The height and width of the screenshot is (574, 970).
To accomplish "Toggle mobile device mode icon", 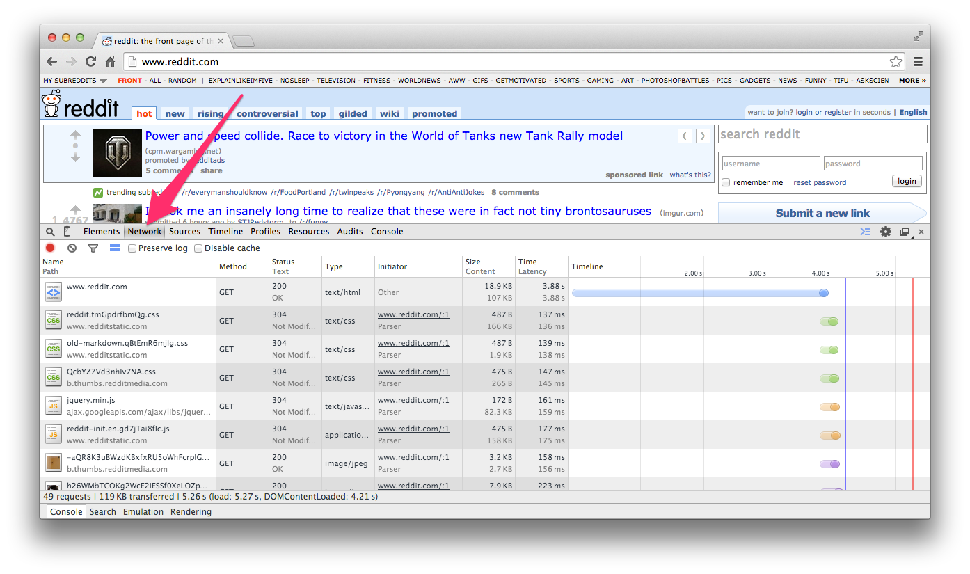I will click(67, 232).
